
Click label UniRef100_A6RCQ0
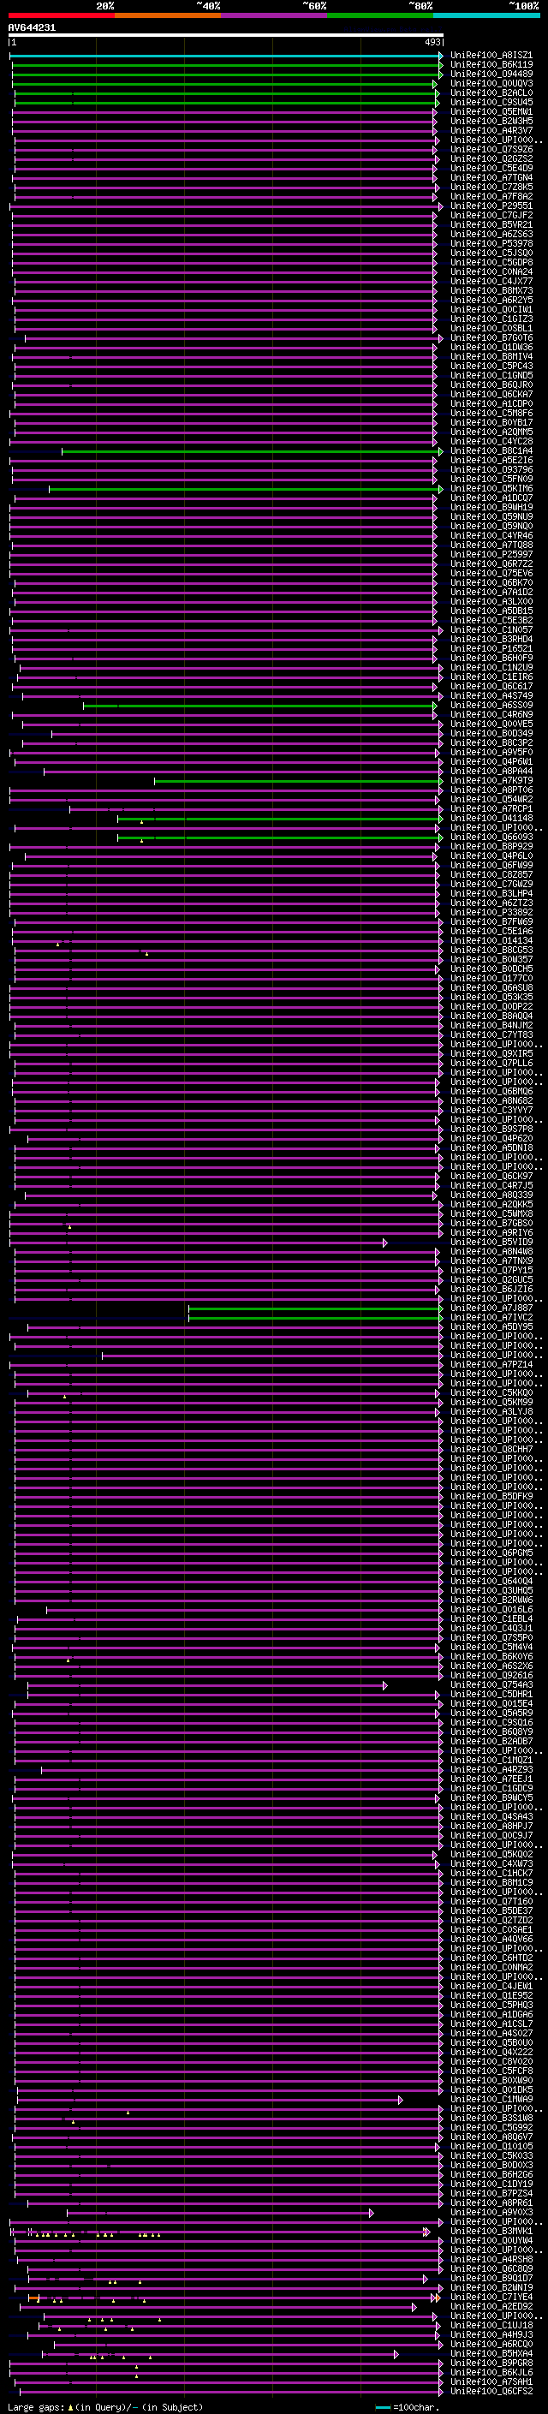pyautogui.click(x=491, y=2344)
